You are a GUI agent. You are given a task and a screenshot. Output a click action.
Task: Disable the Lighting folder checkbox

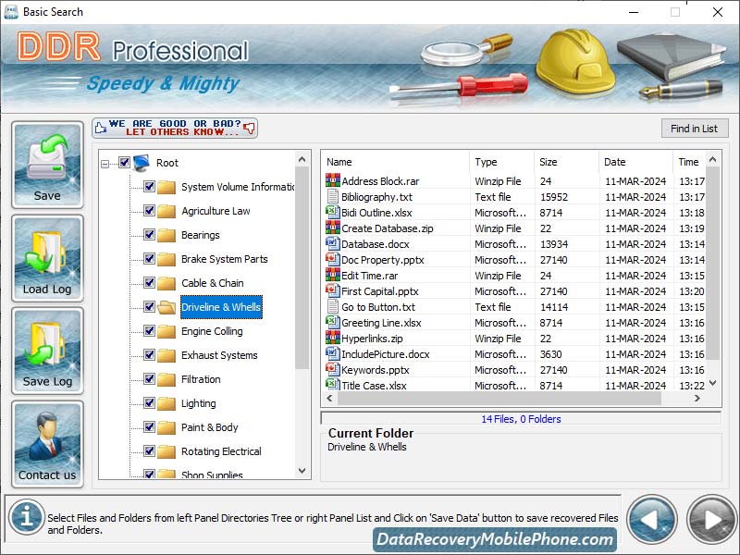150,403
